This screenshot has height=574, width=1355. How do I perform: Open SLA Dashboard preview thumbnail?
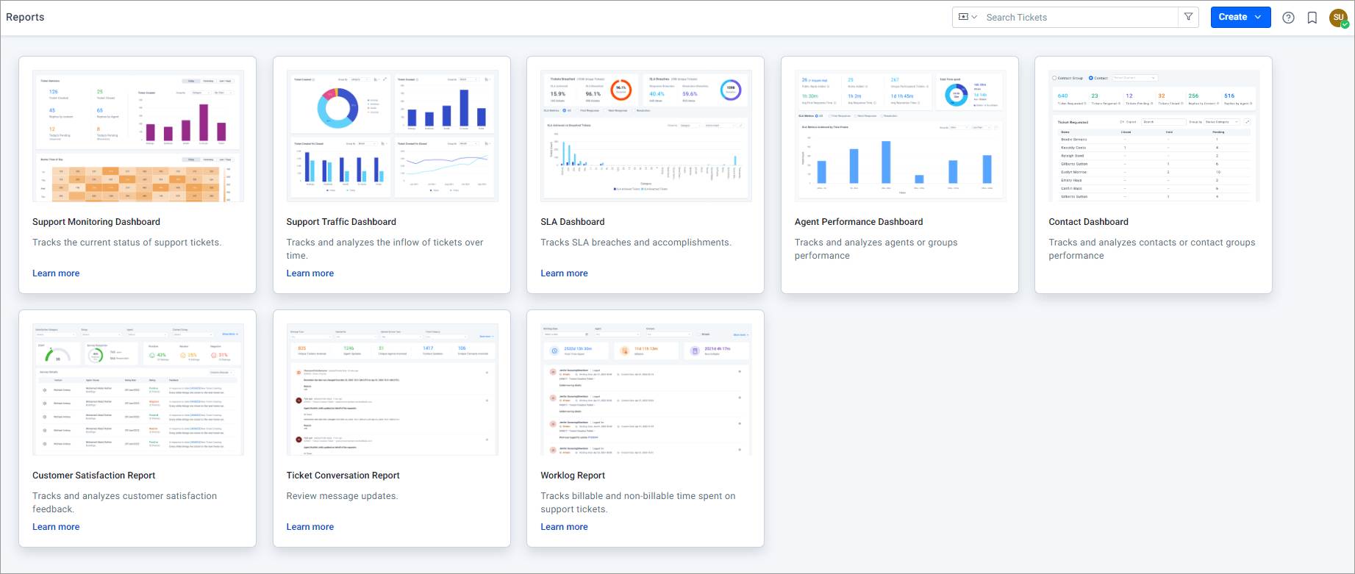tap(646, 136)
